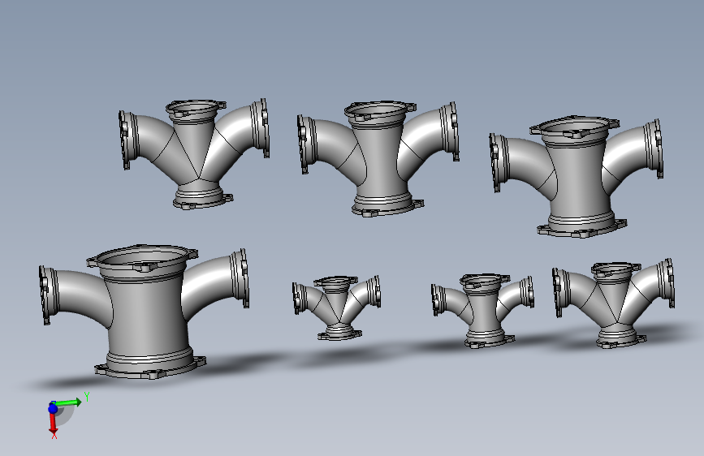
Task: Pick the bottom-row fitting between smallest and rightmost
Action: point(484,311)
